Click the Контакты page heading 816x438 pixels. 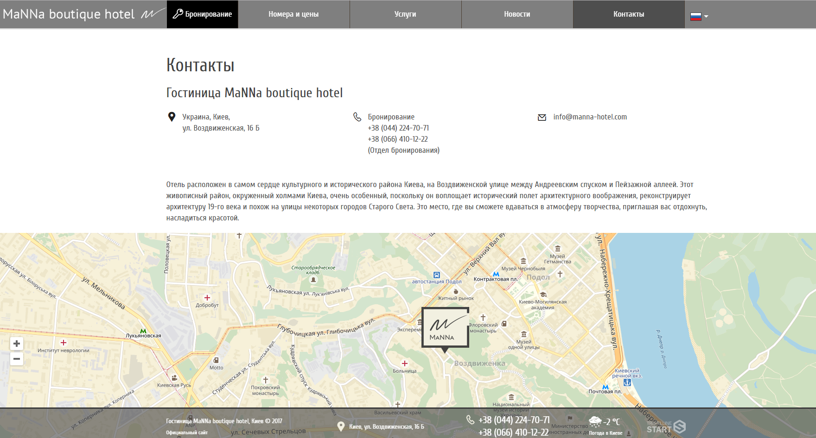200,65
